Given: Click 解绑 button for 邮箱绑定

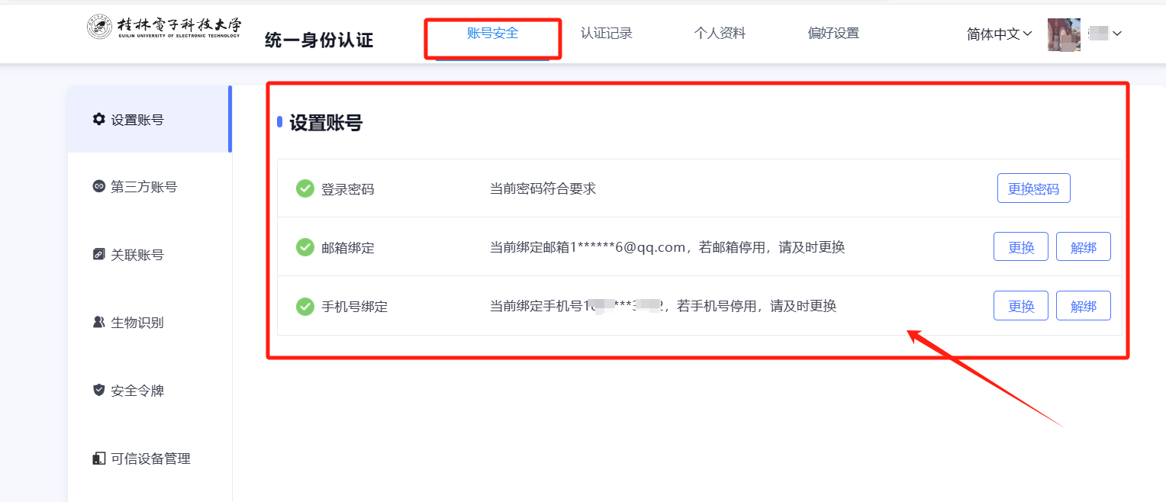Looking at the screenshot, I should [1083, 247].
